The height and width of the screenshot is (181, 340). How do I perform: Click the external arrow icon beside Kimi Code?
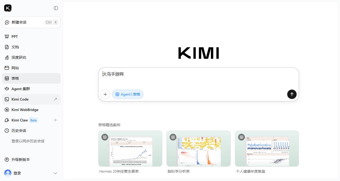55,99
